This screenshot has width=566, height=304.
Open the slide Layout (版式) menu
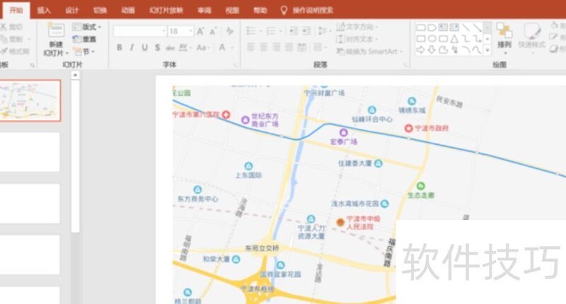(86, 27)
